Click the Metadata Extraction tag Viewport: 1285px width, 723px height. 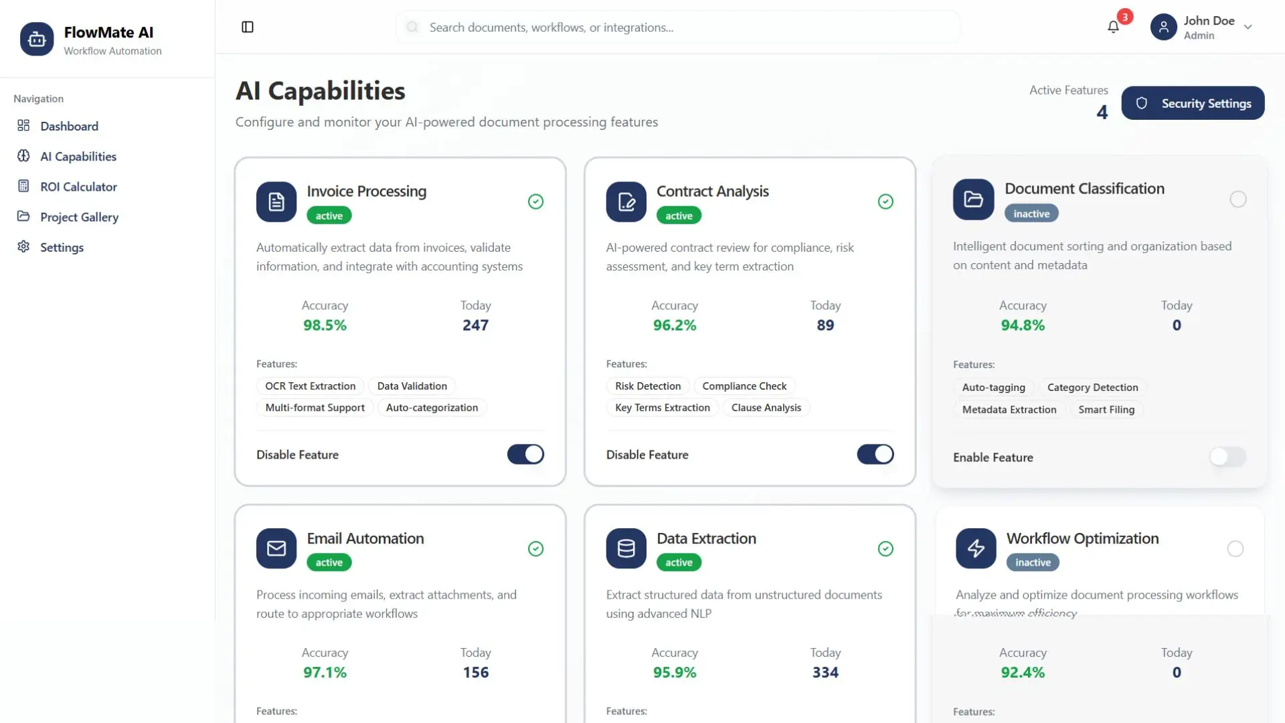pyautogui.click(x=1009, y=409)
